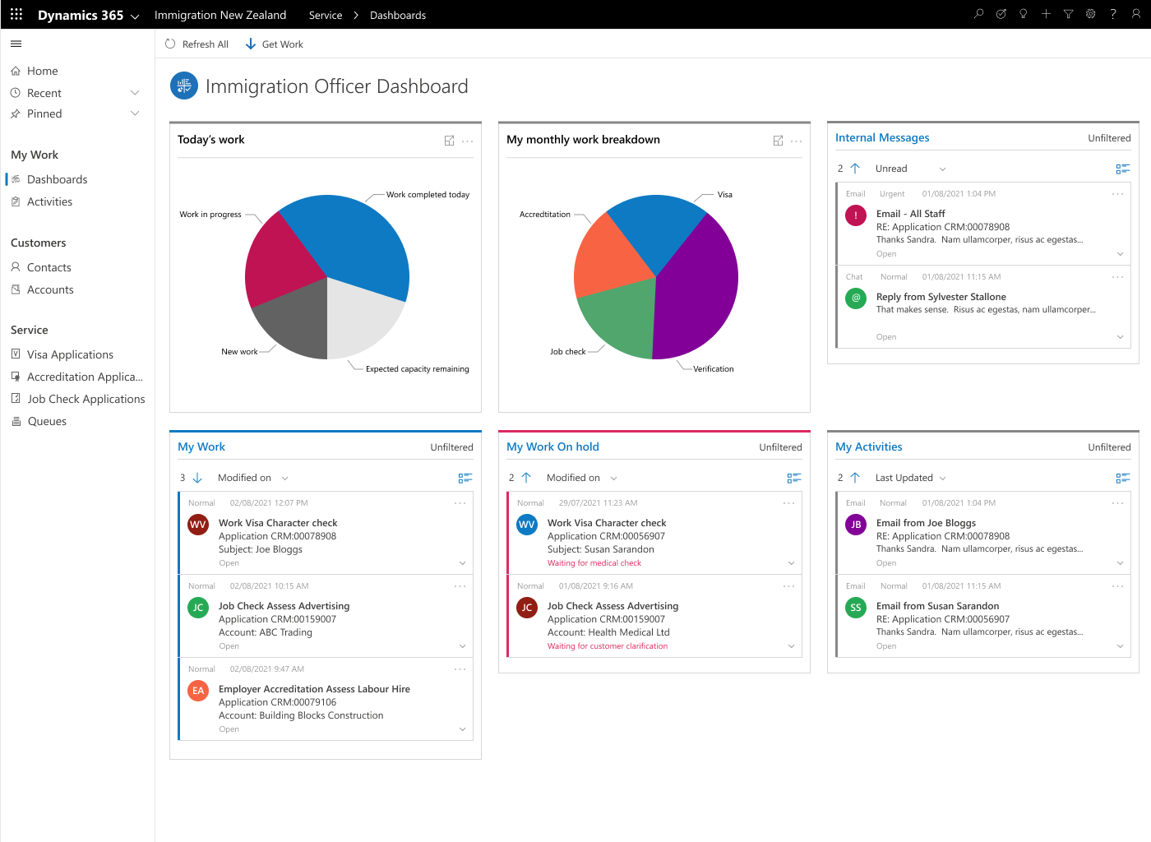Viewport: 1151px width, 842px height.
Task: Open the app launcher waffle icon
Action: click(16, 14)
